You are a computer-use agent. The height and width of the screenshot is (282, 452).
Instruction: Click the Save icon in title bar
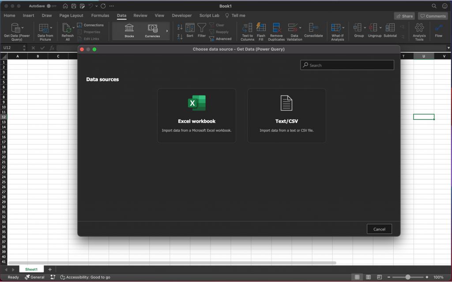(74, 6)
